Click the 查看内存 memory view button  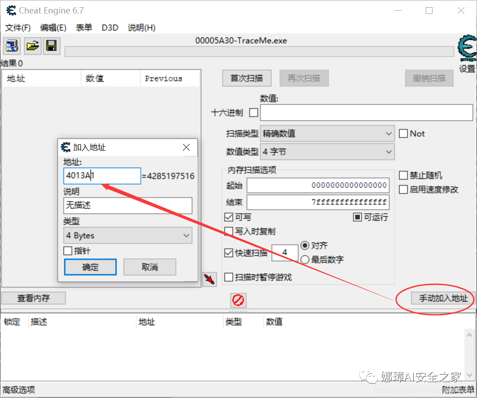[33, 298]
